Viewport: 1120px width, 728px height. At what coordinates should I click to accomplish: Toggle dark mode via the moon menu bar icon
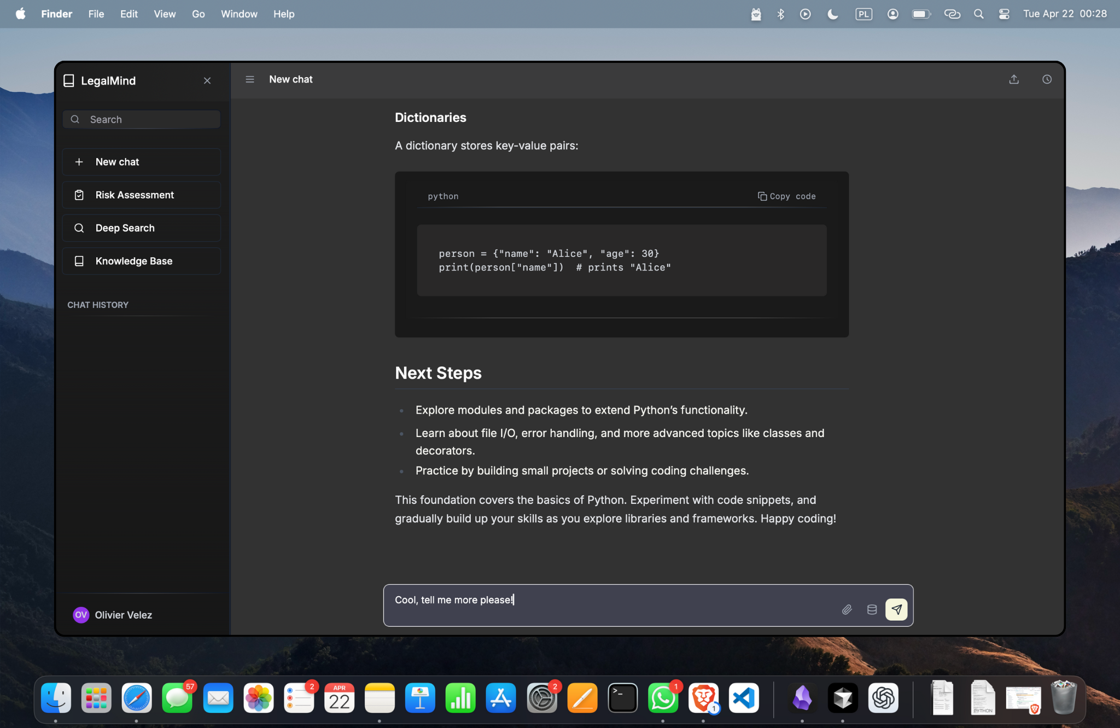point(832,14)
